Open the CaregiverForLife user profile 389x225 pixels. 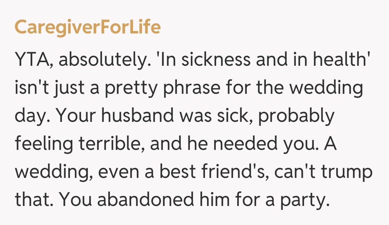pyautogui.click(x=88, y=28)
